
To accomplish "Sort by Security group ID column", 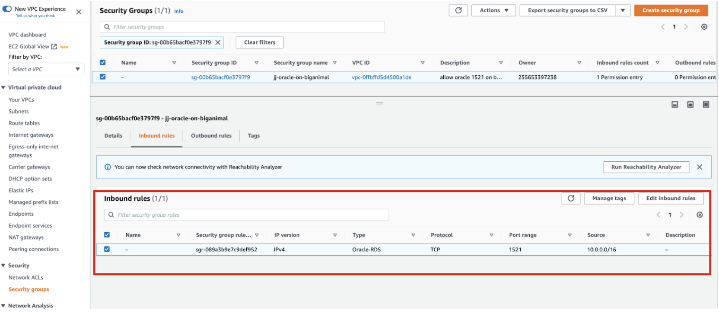I will coord(256,63).
